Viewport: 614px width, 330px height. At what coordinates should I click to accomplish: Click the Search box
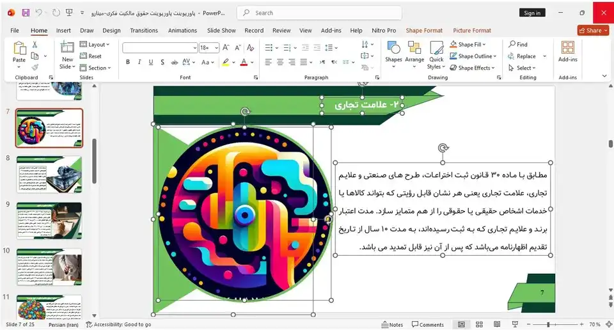[319, 13]
